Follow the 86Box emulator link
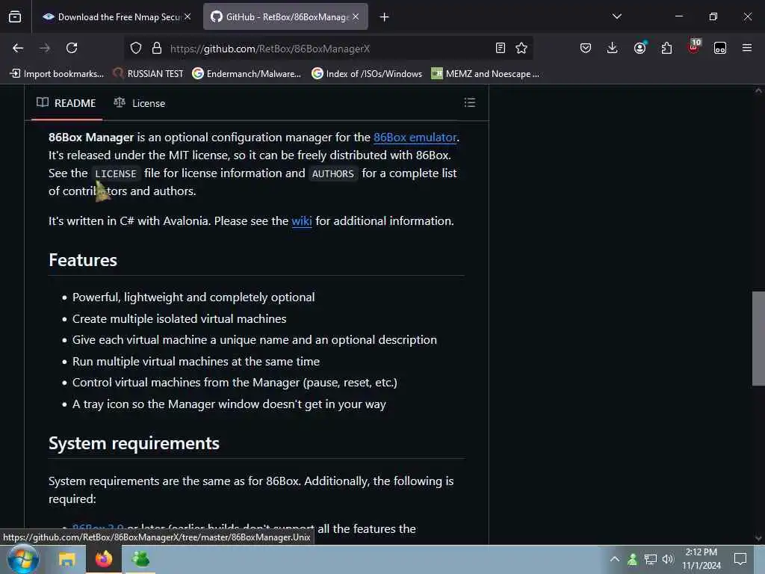 (415, 138)
